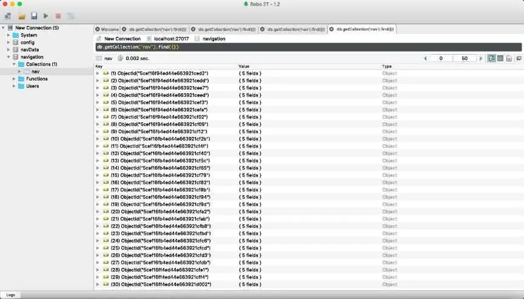Expand the nav collection arrow
This screenshot has width=524, height=299.
(19, 72)
